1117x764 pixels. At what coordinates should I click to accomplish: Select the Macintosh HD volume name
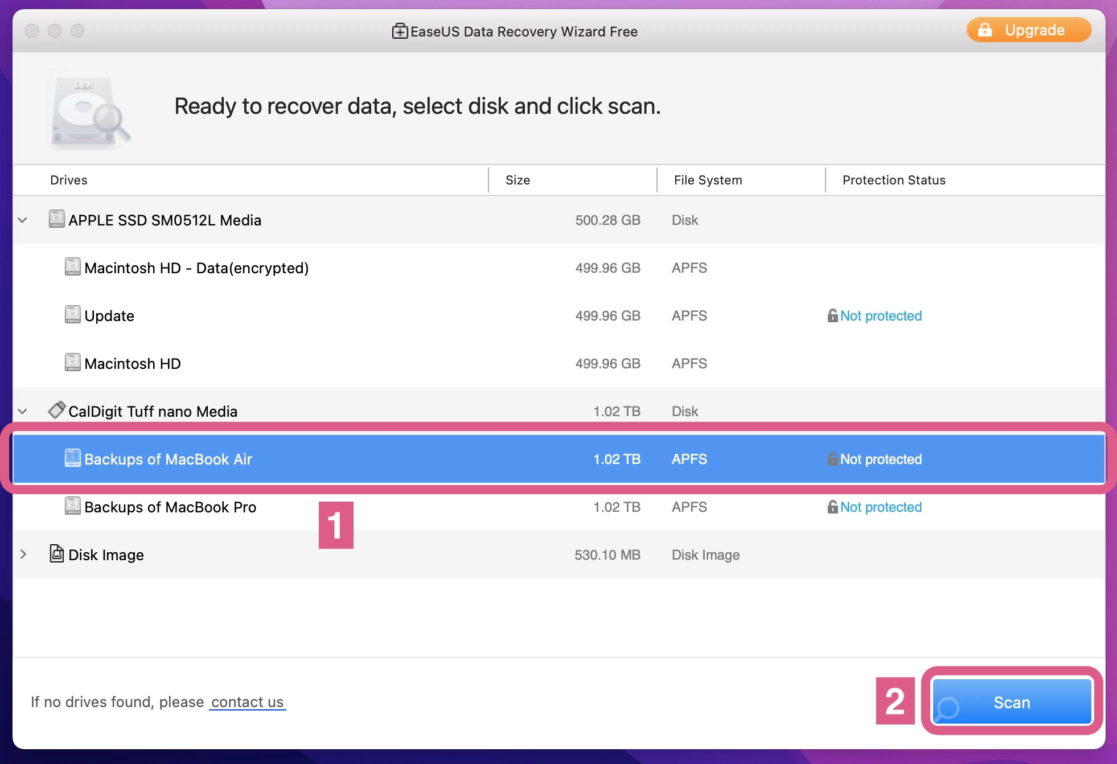(133, 364)
